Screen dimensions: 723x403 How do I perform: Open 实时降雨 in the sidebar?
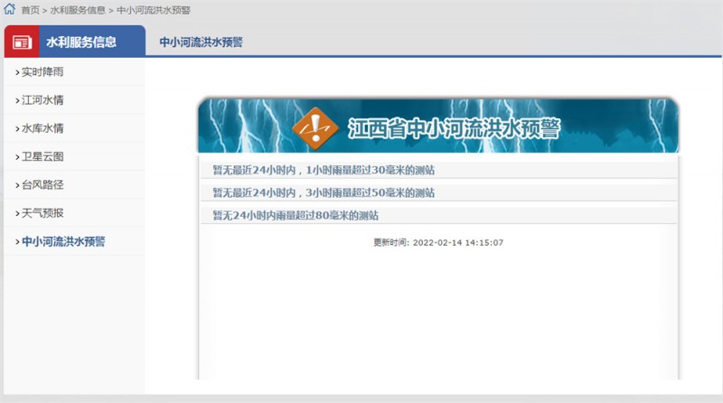42,72
